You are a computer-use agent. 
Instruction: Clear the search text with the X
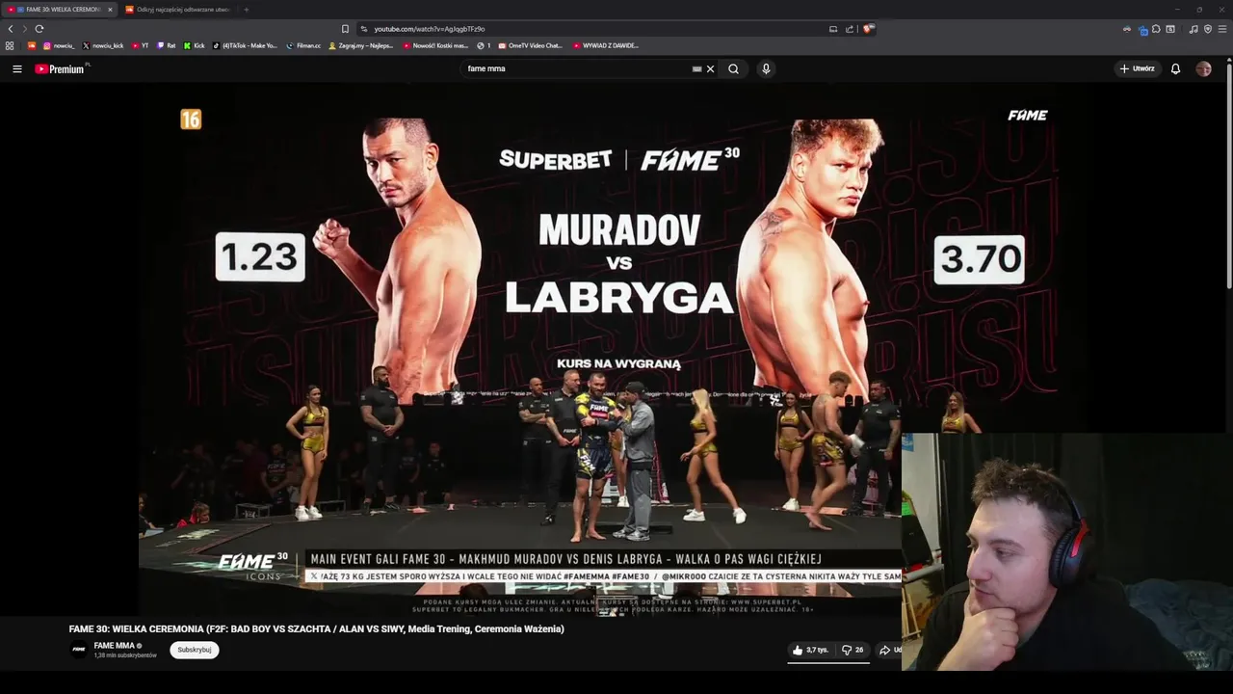pos(710,68)
